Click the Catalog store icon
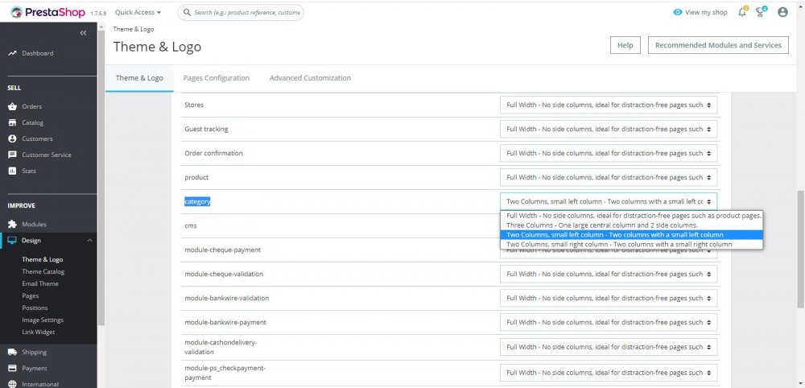The image size is (805, 388). (12, 122)
